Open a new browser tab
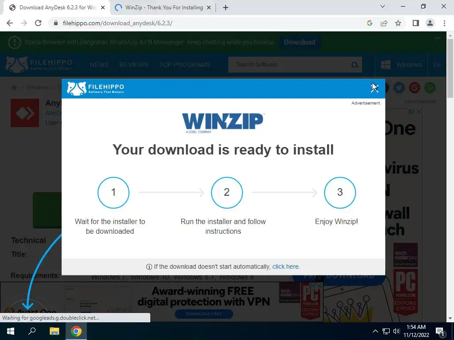The width and height of the screenshot is (454, 340). [226, 8]
